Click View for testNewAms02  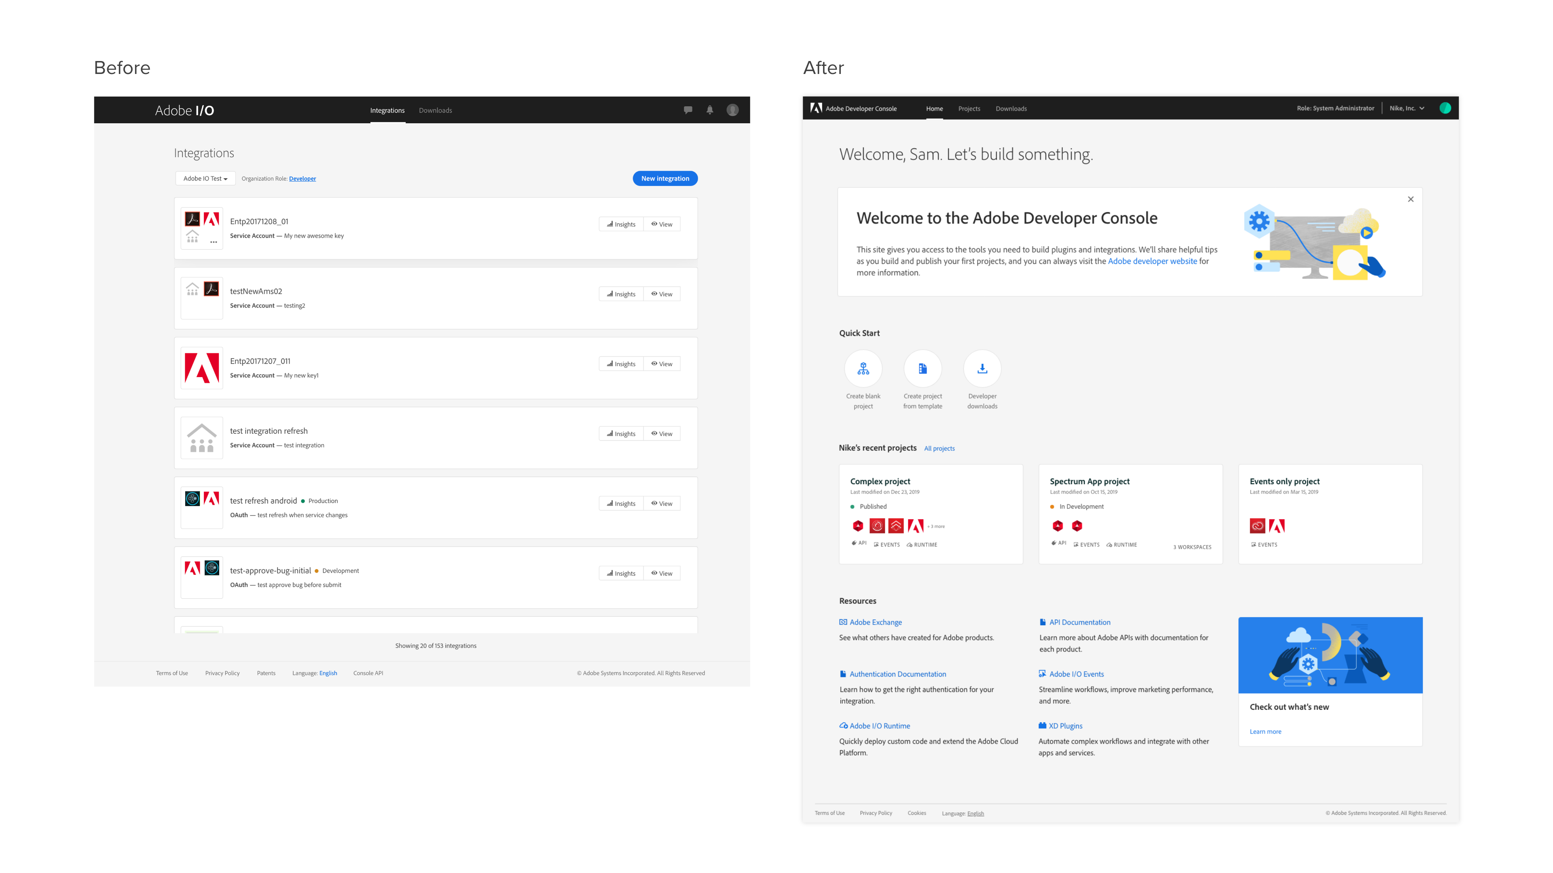coord(661,294)
